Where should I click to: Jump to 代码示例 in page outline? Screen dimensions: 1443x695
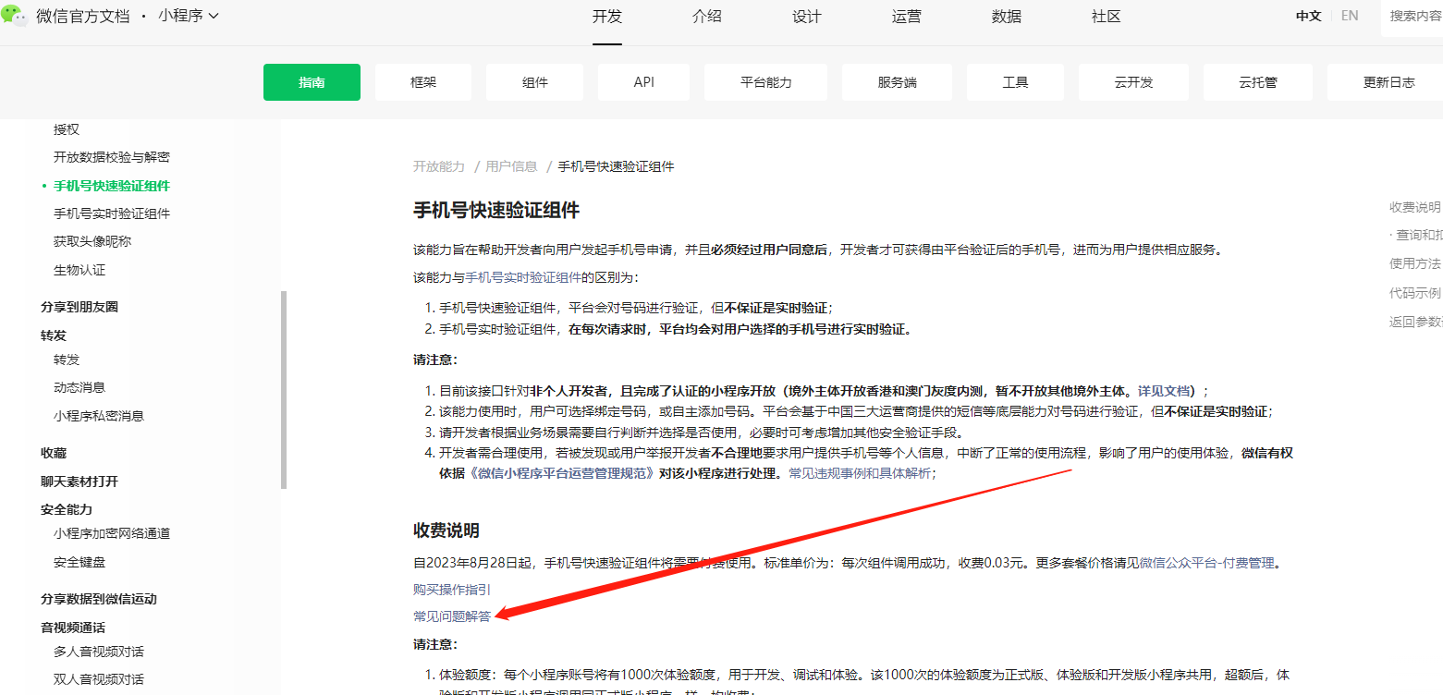[x=1415, y=293]
